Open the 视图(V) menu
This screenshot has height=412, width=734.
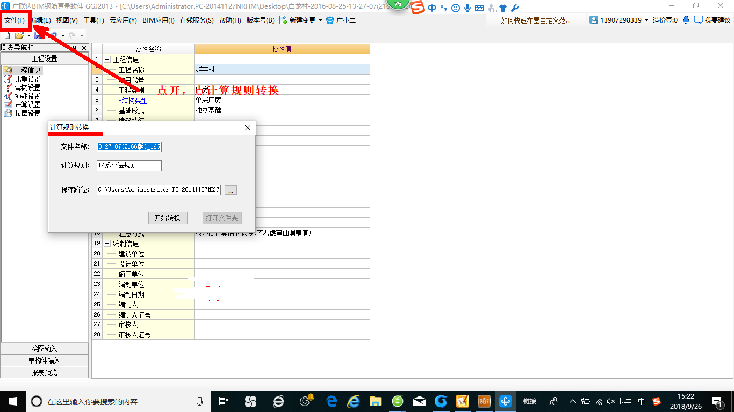pyautogui.click(x=67, y=20)
